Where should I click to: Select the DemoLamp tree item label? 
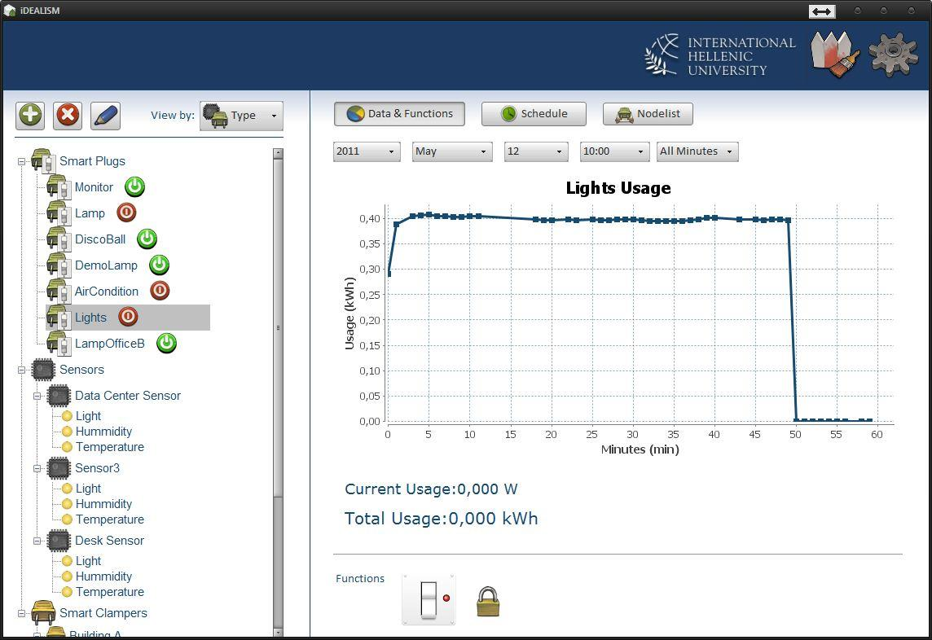tap(106, 265)
